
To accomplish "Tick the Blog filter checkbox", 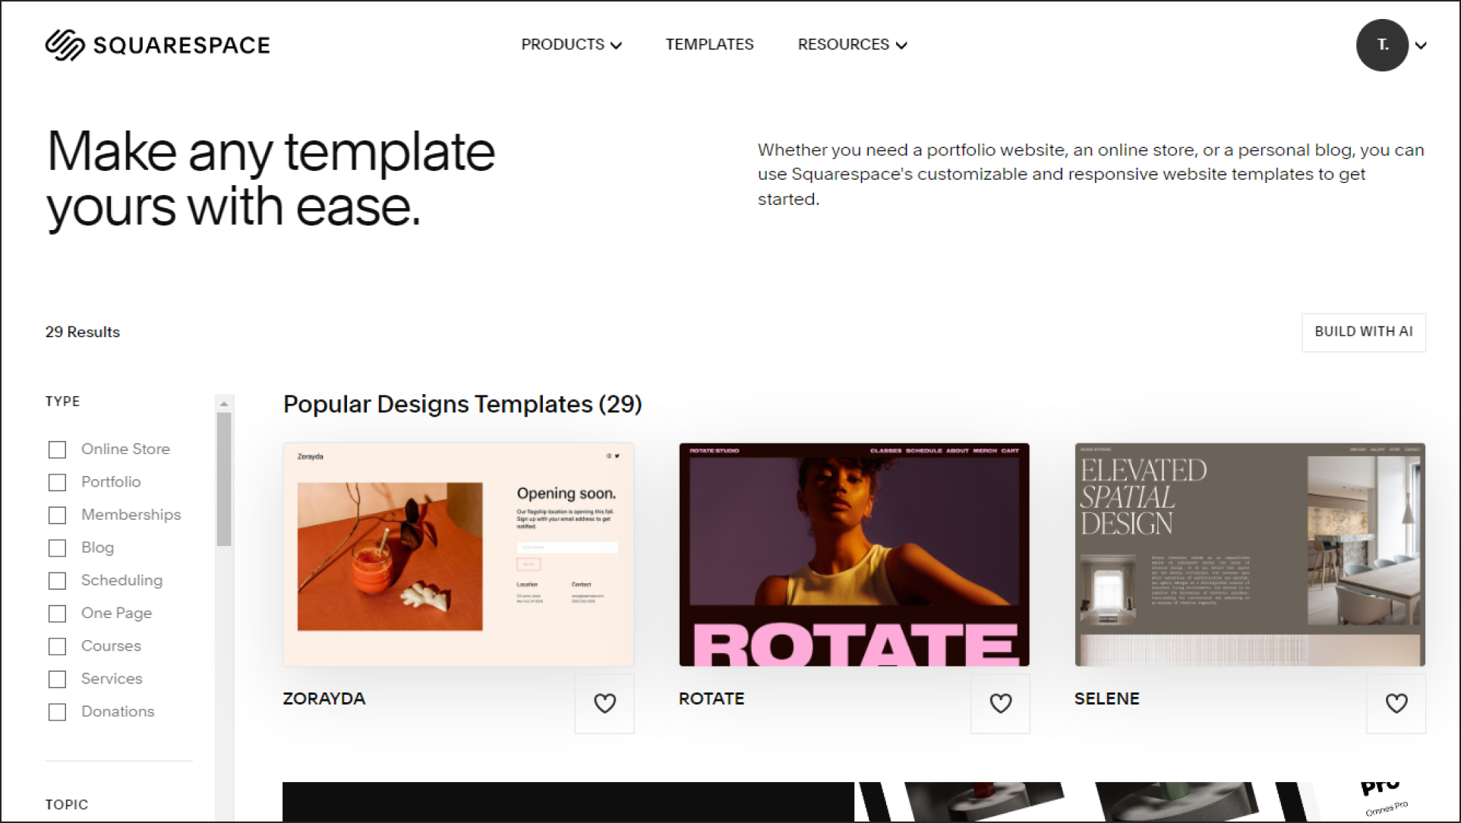I will [57, 547].
